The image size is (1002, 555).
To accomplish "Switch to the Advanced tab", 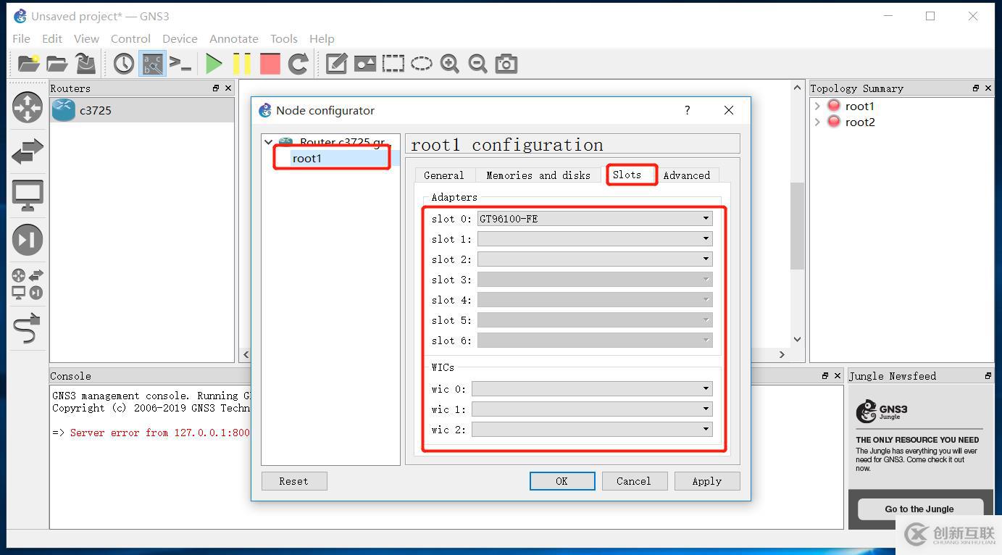I will (687, 175).
